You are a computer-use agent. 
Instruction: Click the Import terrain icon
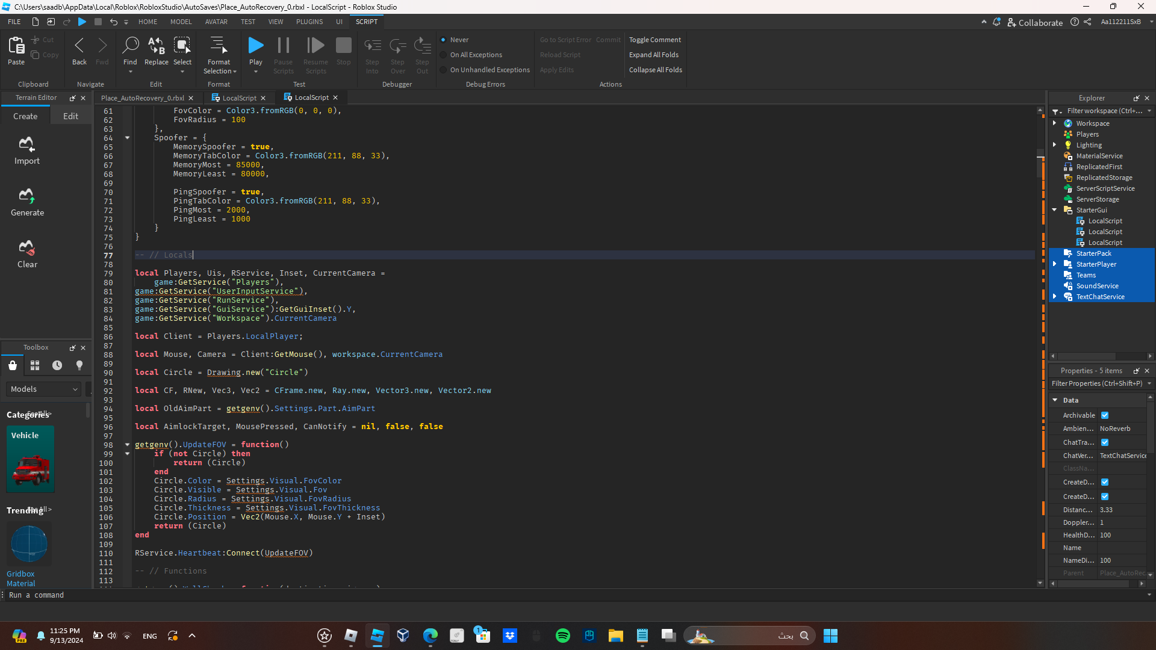tap(26, 144)
